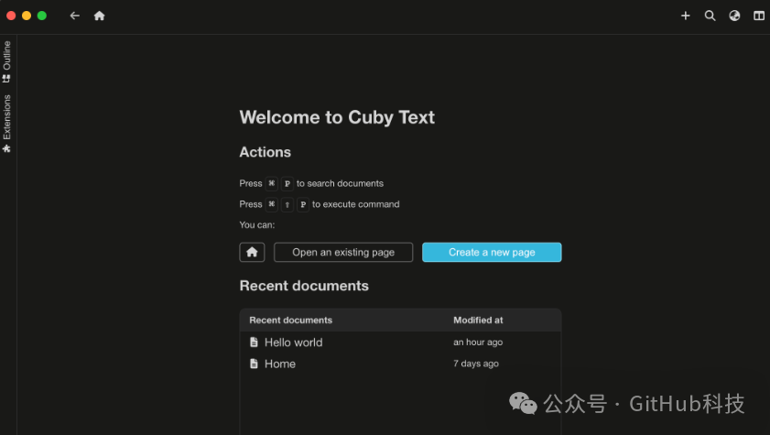Open the Extensions sidebar tab

[x=7, y=124]
